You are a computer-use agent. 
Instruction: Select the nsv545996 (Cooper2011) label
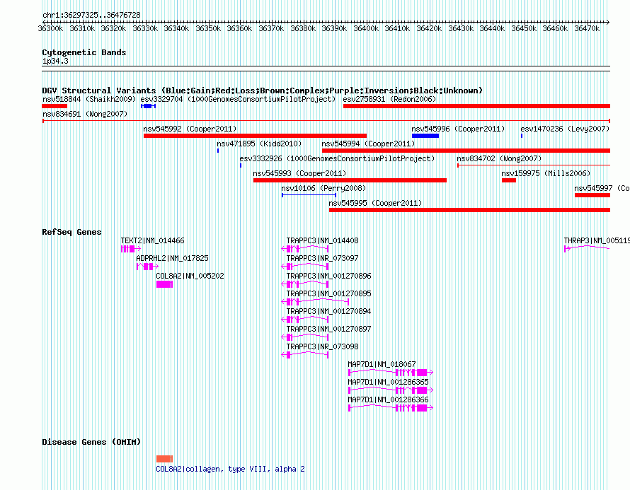(458, 129)
